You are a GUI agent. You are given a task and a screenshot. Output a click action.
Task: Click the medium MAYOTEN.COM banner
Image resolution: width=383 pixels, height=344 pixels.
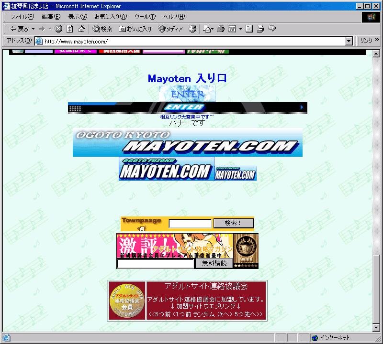[167, 169]
